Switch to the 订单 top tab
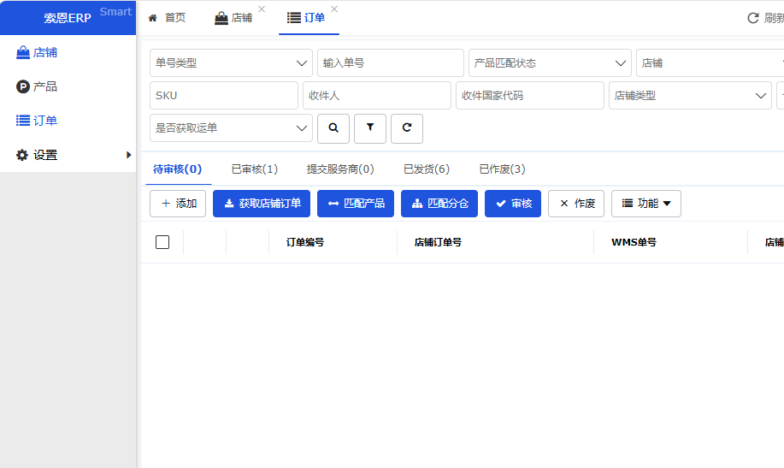 [306, 18]
